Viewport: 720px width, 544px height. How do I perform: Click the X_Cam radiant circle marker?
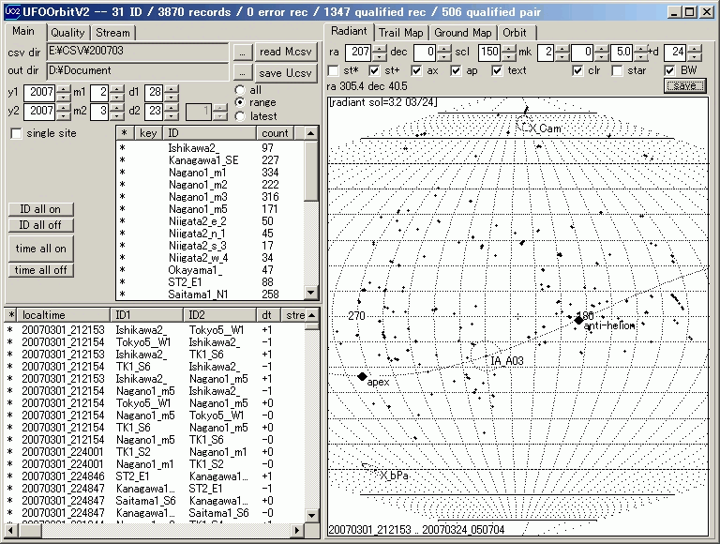click(522, 123)
